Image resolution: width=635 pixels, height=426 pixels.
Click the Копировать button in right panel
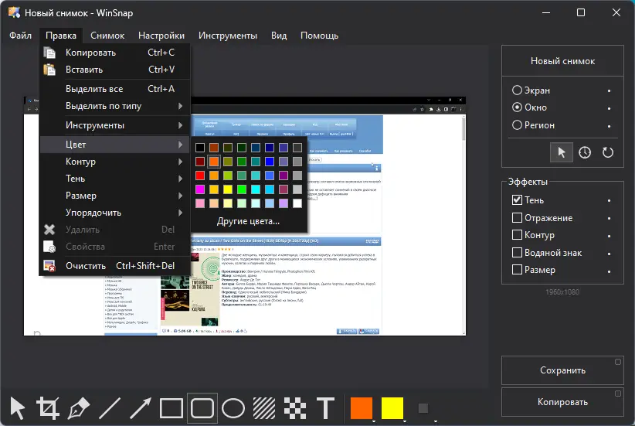pos(562,402)
